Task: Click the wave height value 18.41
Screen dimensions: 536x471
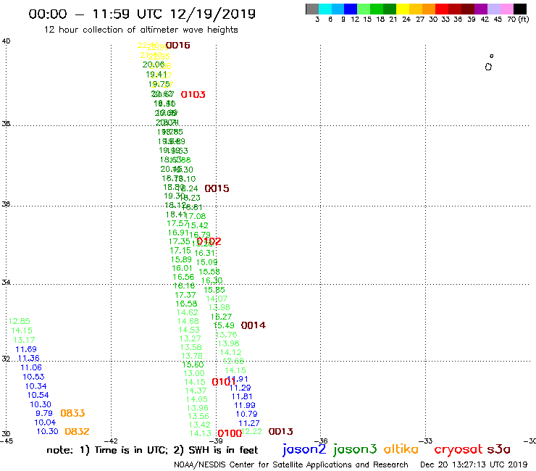Action: point(176,214)
